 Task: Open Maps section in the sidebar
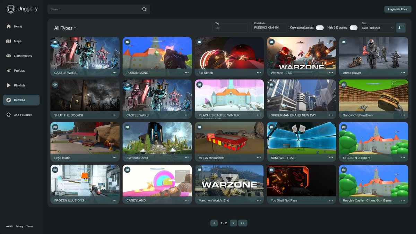click(x=21, y=41)
